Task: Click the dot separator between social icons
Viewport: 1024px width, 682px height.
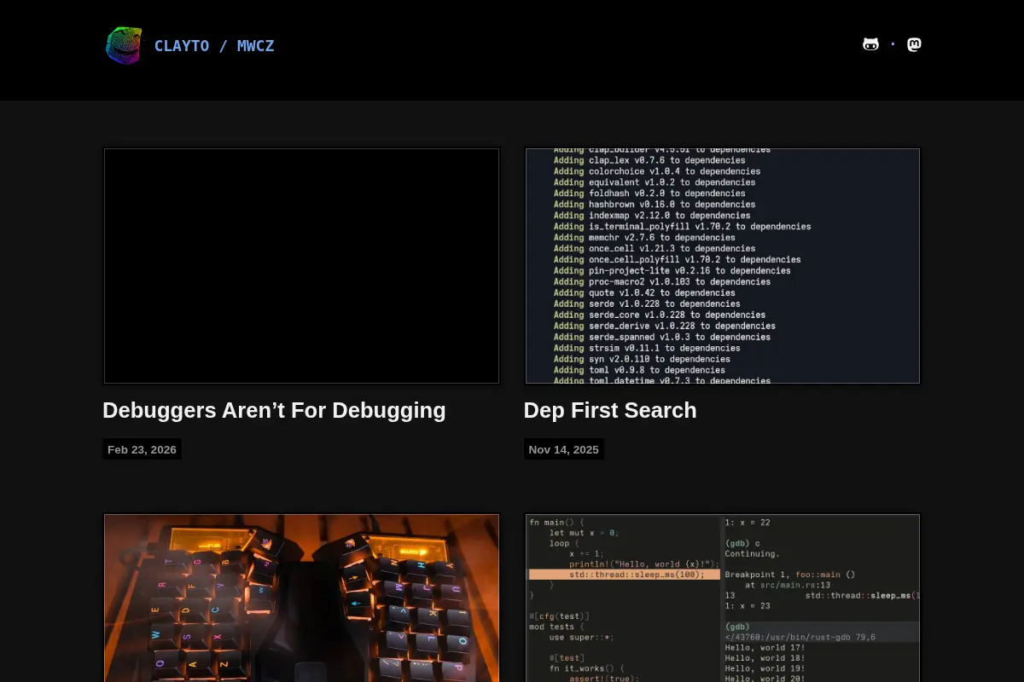Action: [893, 43]
